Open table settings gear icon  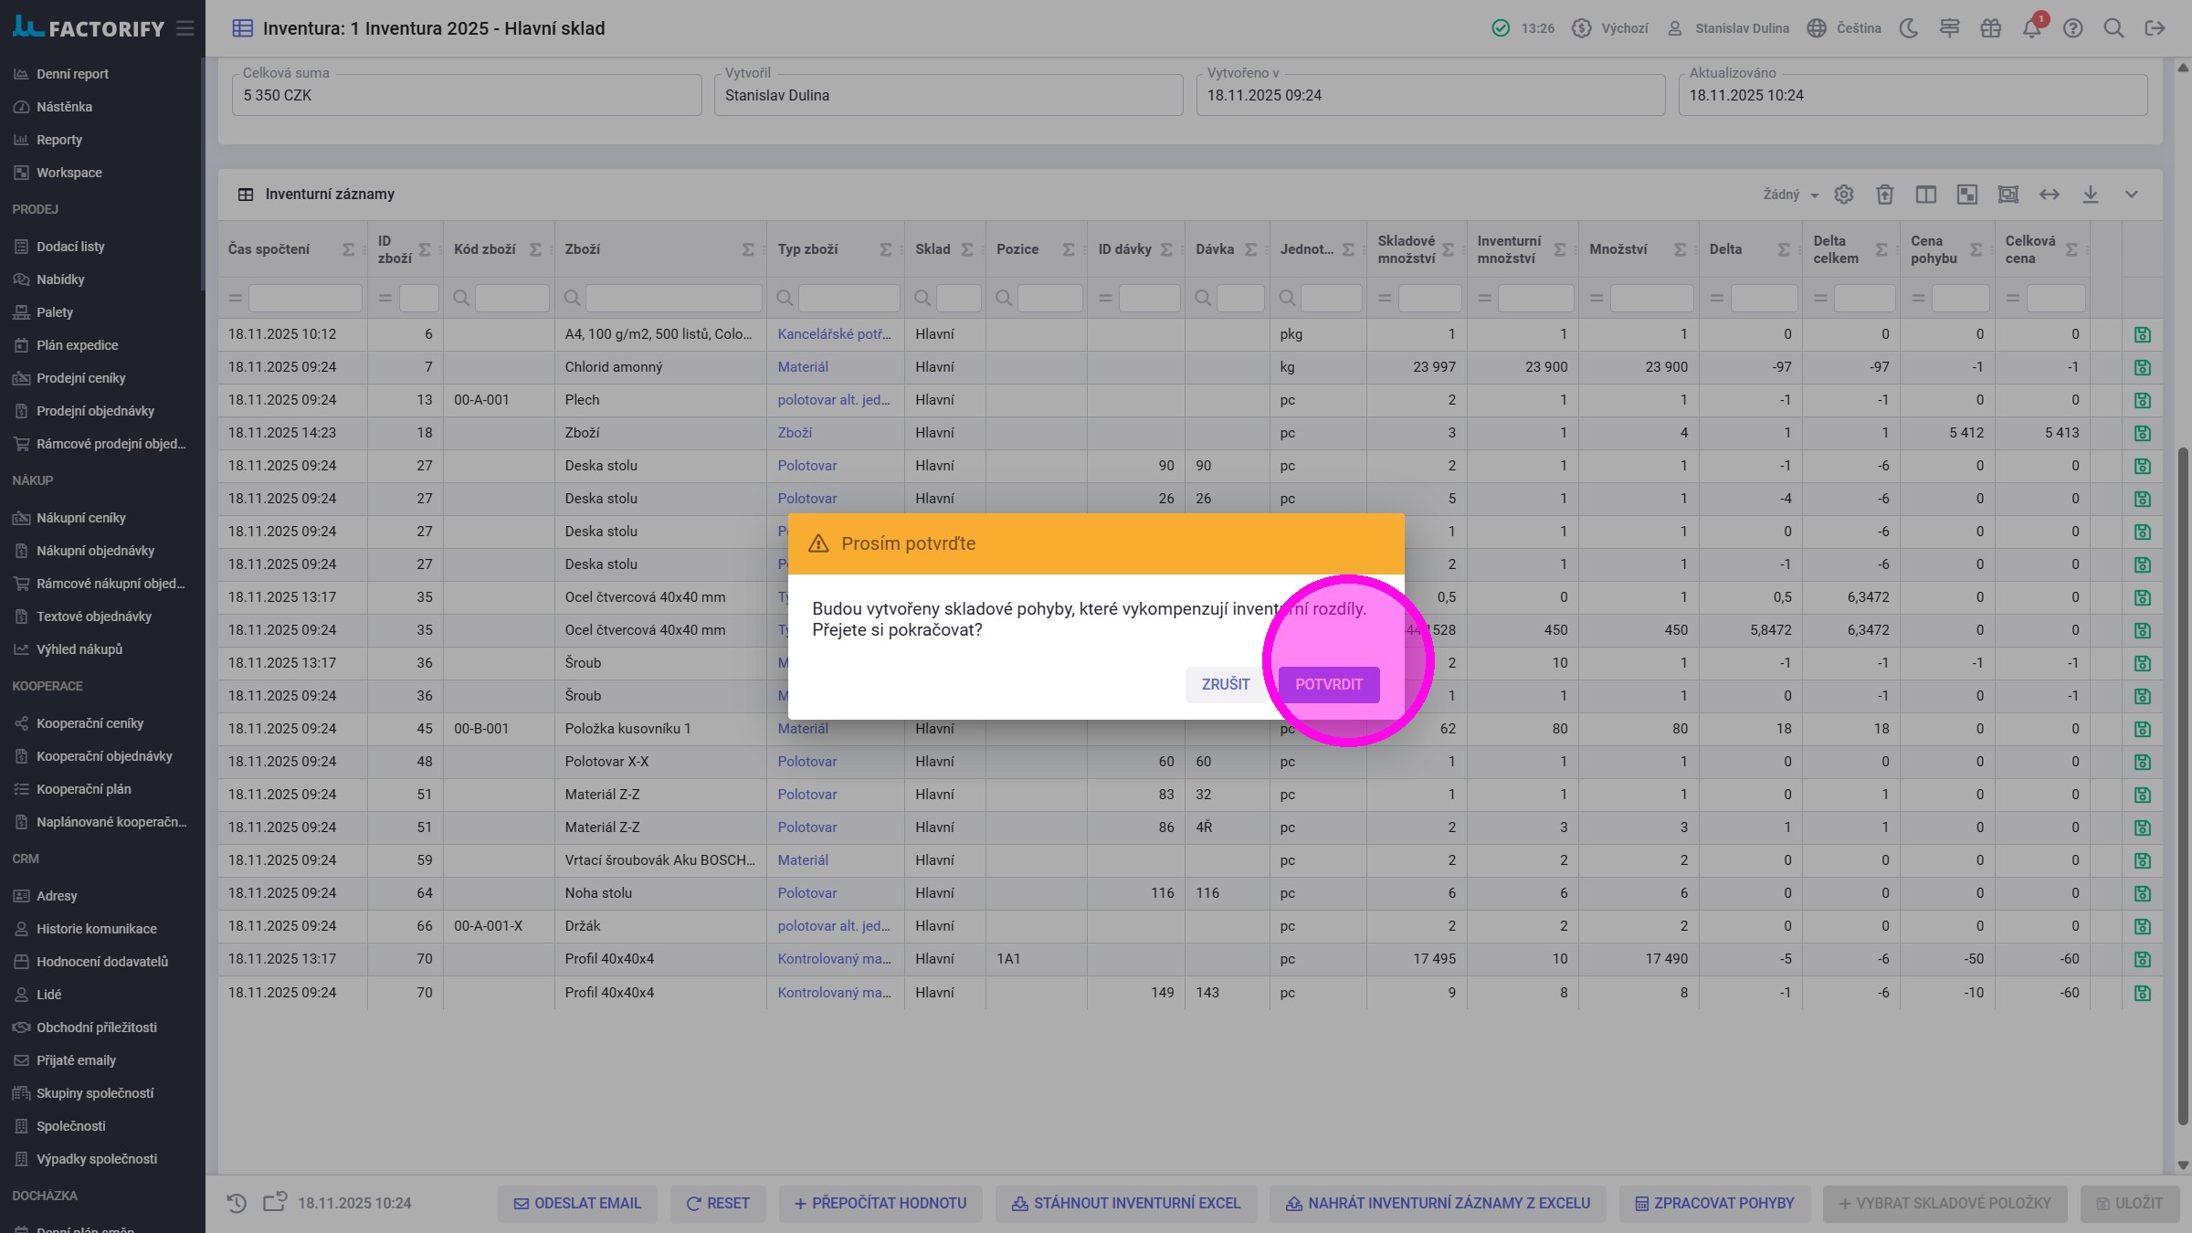click(1844, 195)
